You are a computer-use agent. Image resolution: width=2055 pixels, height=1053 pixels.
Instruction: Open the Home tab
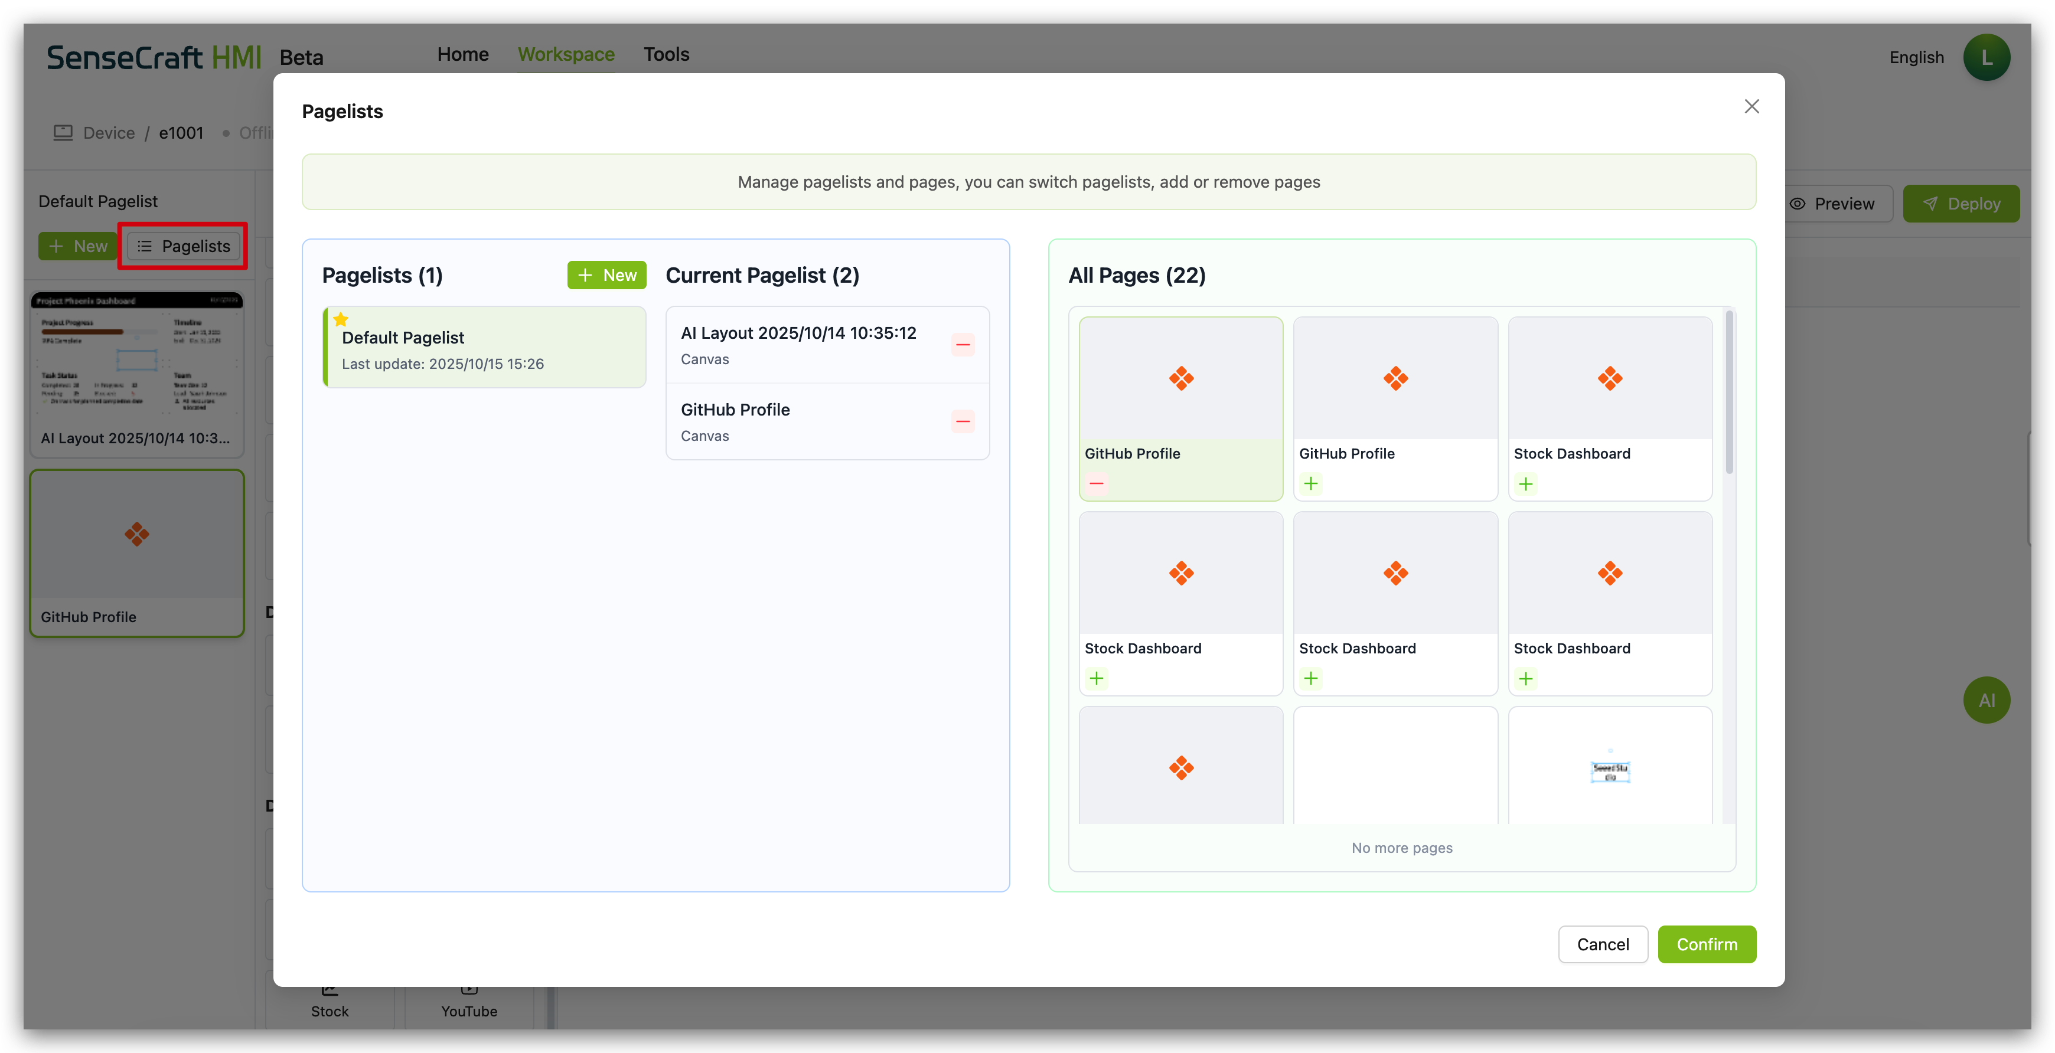(x=463, y=54)
